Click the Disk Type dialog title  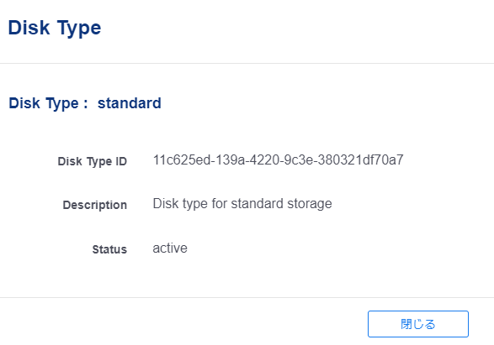click(x=55, y=29)
